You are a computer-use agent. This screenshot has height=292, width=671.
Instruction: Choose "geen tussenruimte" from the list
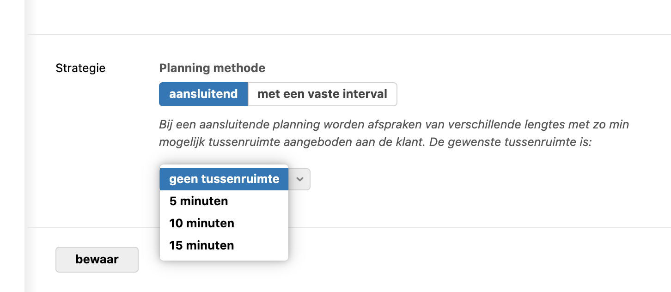(224, 179)
